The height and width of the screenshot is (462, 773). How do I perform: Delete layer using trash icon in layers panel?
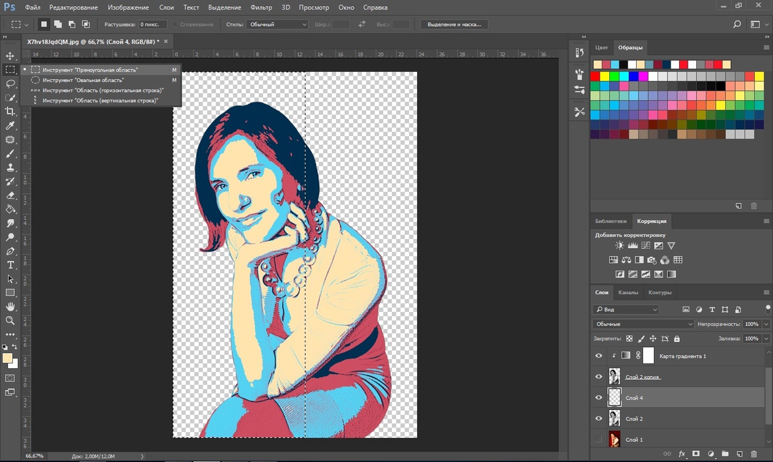coord(754,454)
